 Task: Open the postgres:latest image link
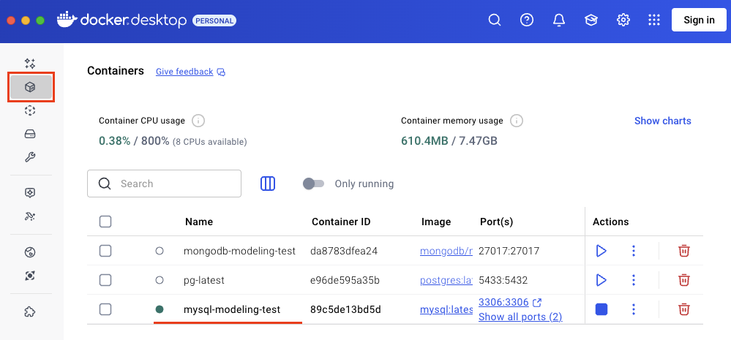coord(446,280)
